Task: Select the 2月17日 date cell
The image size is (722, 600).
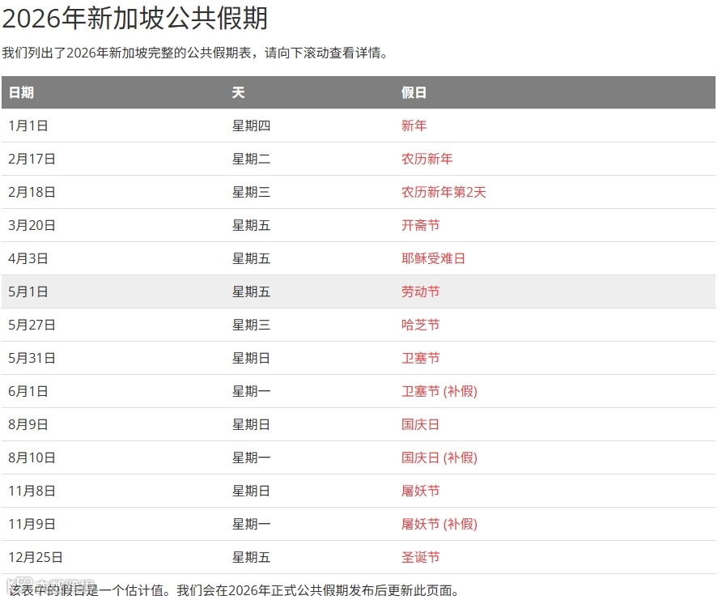Action: tap(32, 159)
